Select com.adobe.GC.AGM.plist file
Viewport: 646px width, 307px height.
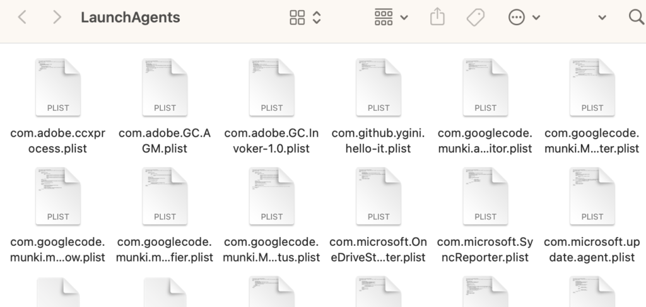pos(165,87)
